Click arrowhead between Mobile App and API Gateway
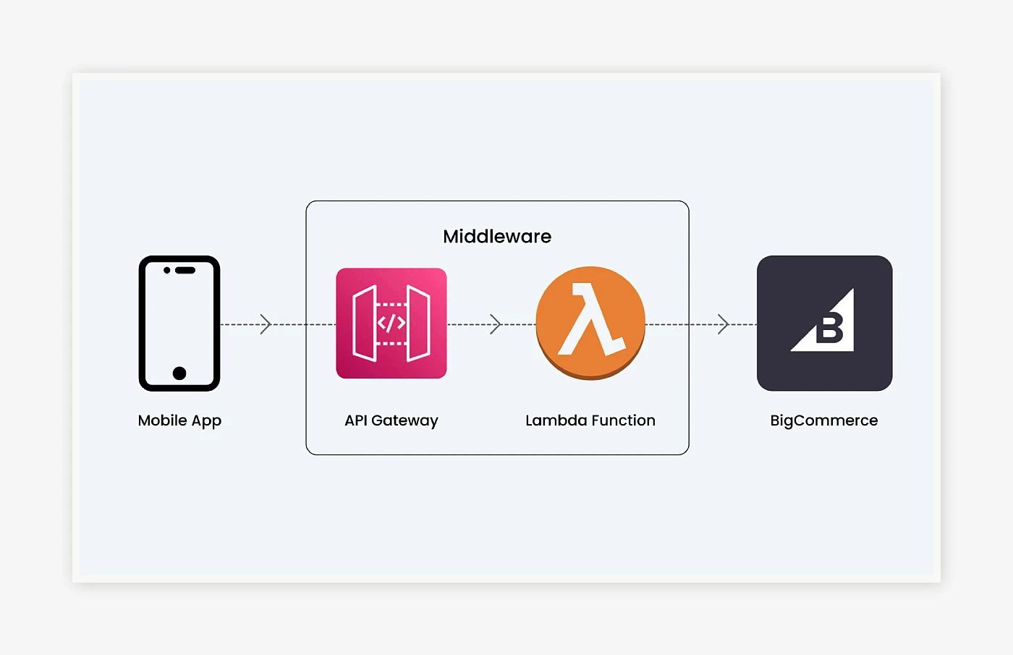Screen dimensions: 1013x655 (x=266, y=324)
